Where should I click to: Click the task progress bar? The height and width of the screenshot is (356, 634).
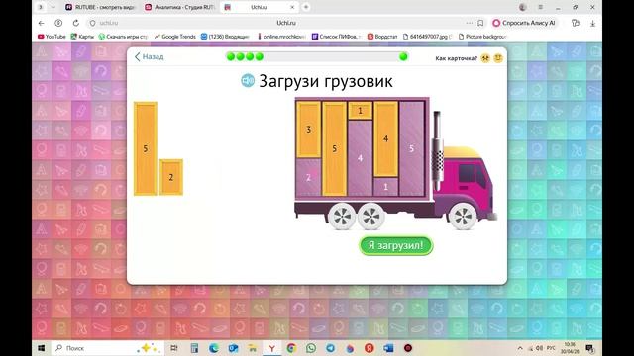[317, 57]
